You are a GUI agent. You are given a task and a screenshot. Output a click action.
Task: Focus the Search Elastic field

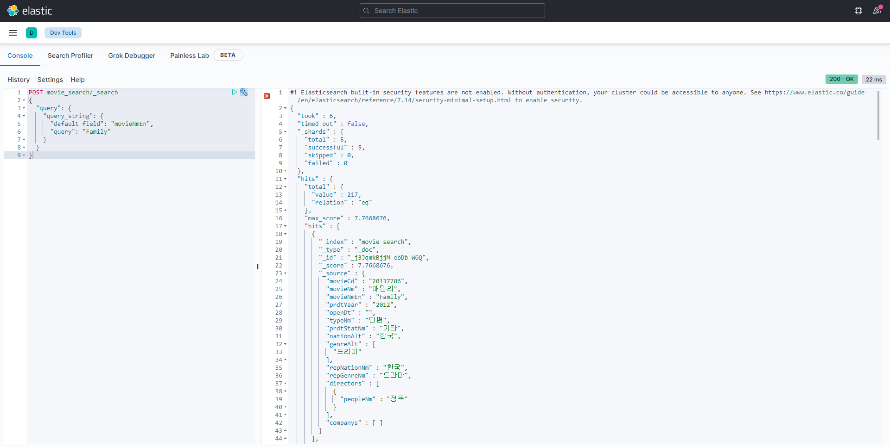(452, 11)
